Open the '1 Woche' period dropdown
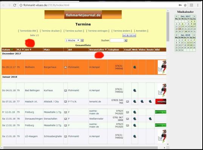 (x=72, y=40)
